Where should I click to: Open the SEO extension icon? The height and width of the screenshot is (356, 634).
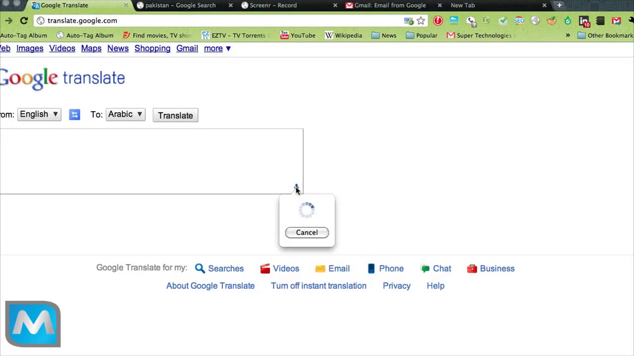tap(519, 21)
